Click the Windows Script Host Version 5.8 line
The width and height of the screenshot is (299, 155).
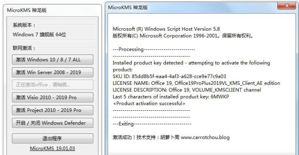point(166,29)
